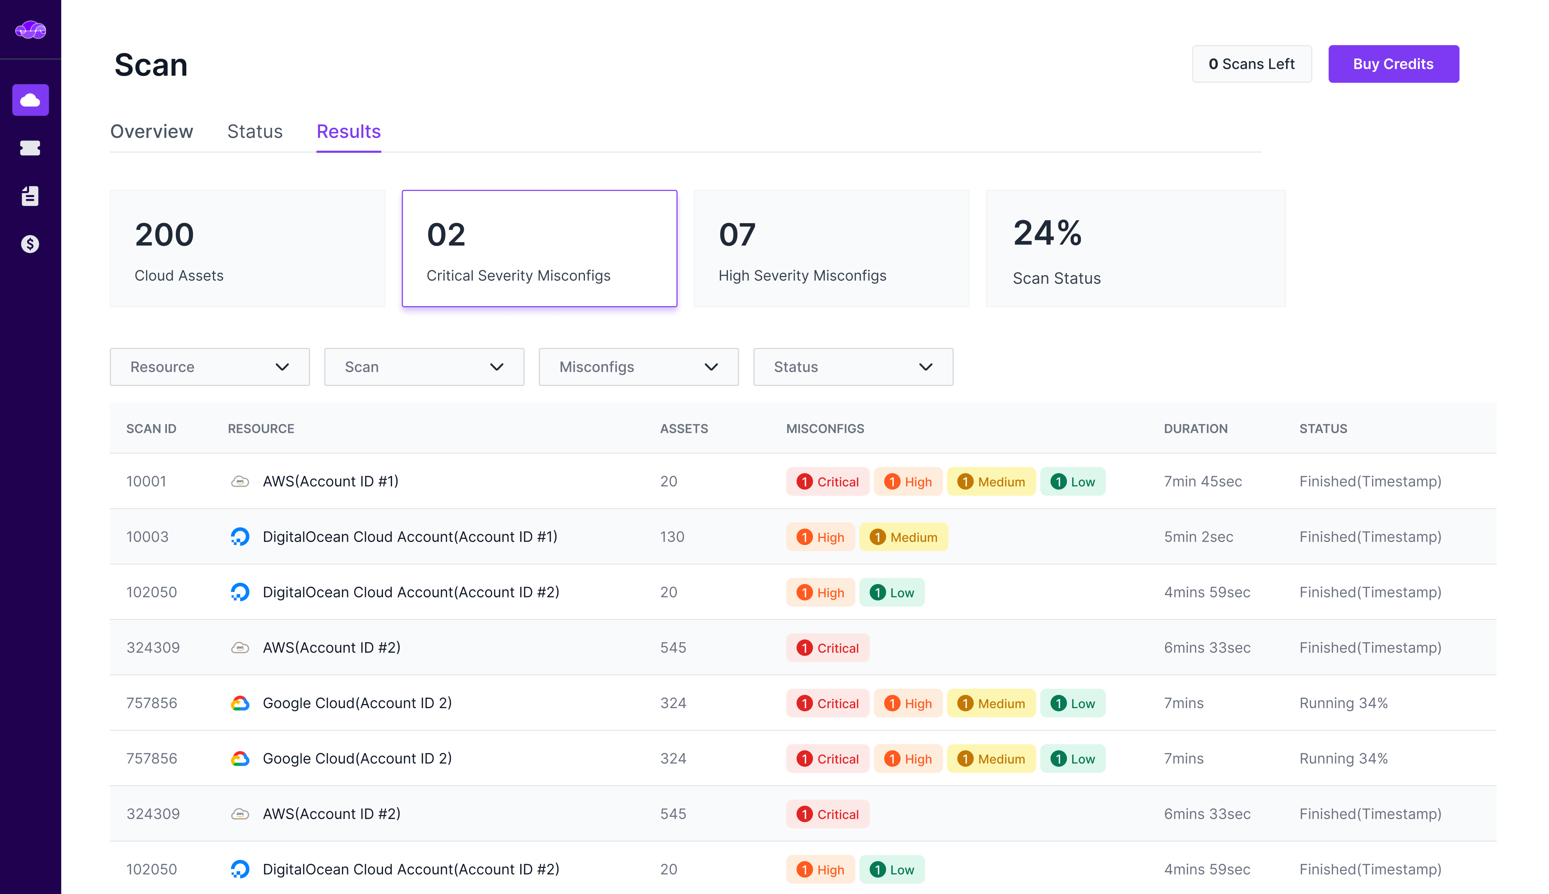Open the cloud scan sidebar icon

(x=30, y=100)
